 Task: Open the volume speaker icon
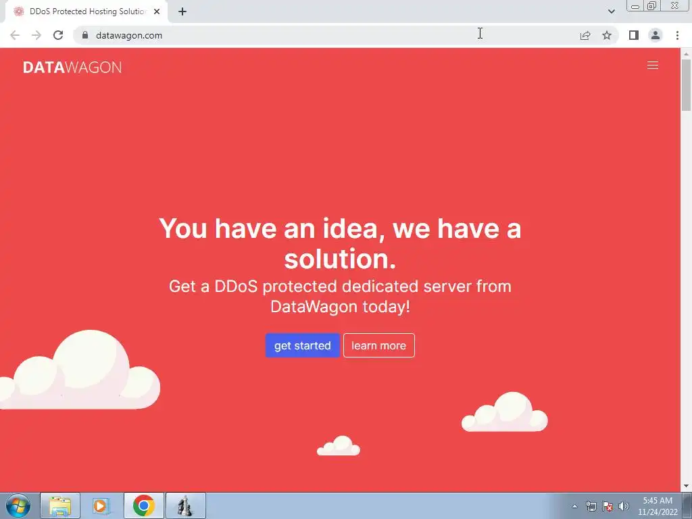(x=623, y=506)
